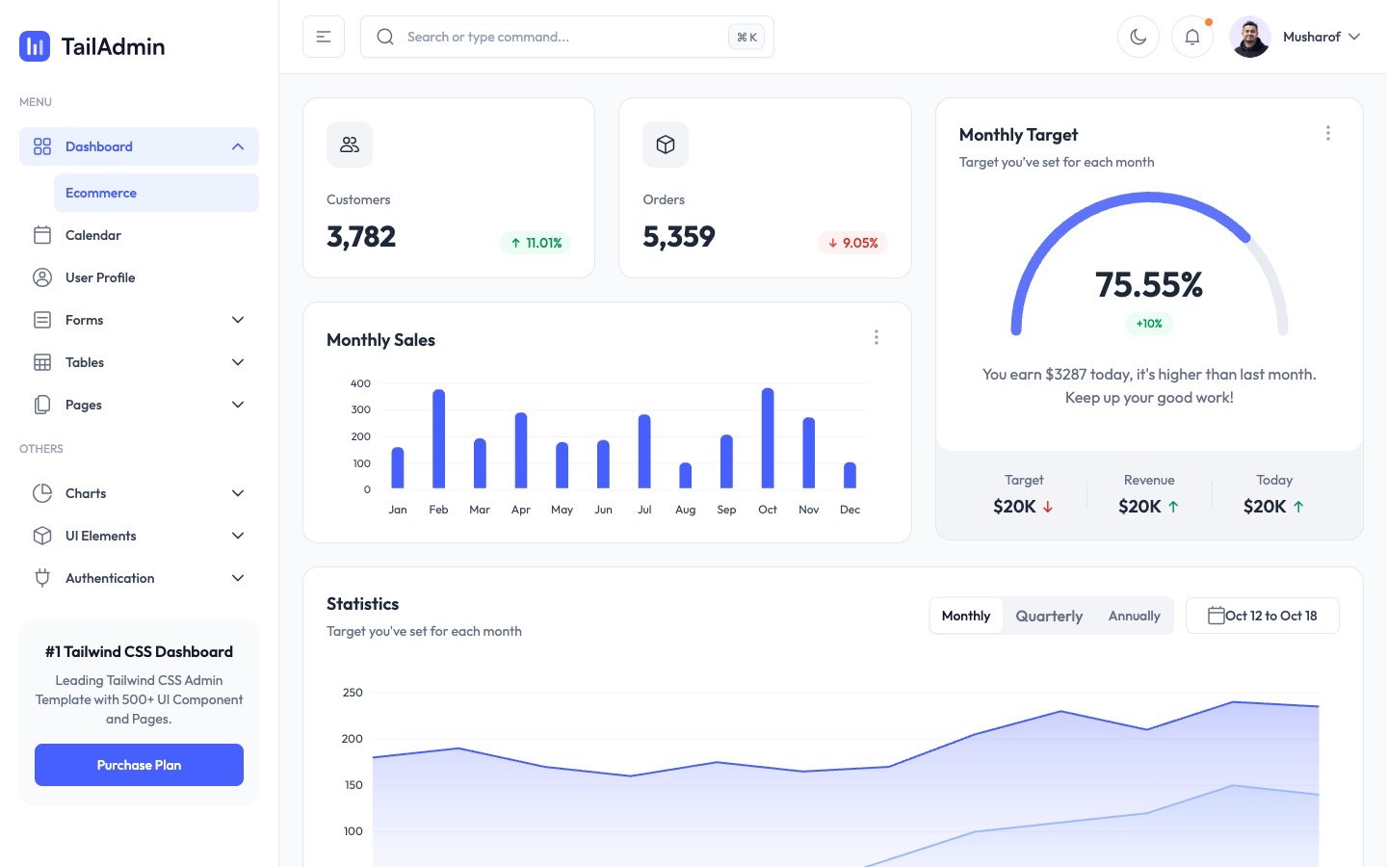This screenshot has width=1387, height=867.
Task: Open the Oct 12 to Oct 18 date picker
Action: 1263,616
